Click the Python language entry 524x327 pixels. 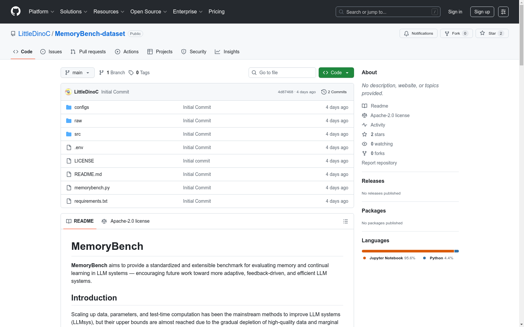coord(438,258)
